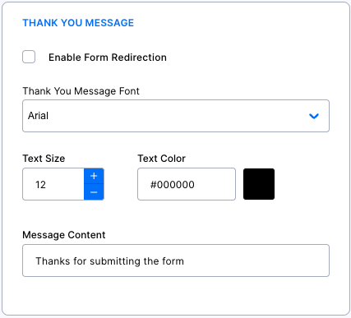Increase text size with plus button
Image resolution: width=351 pixels, height=318 pixels.
click(x=94, y=176)
